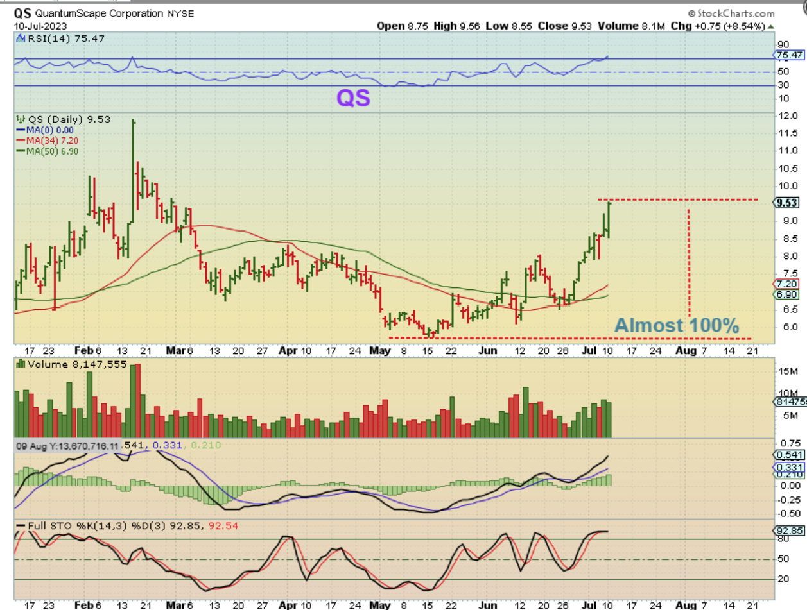Click the green 6.90 moving average axis tag
Image resolution: width=807 pixels, height=610 pixels.
pyautogui.click(x=786, y=294)
